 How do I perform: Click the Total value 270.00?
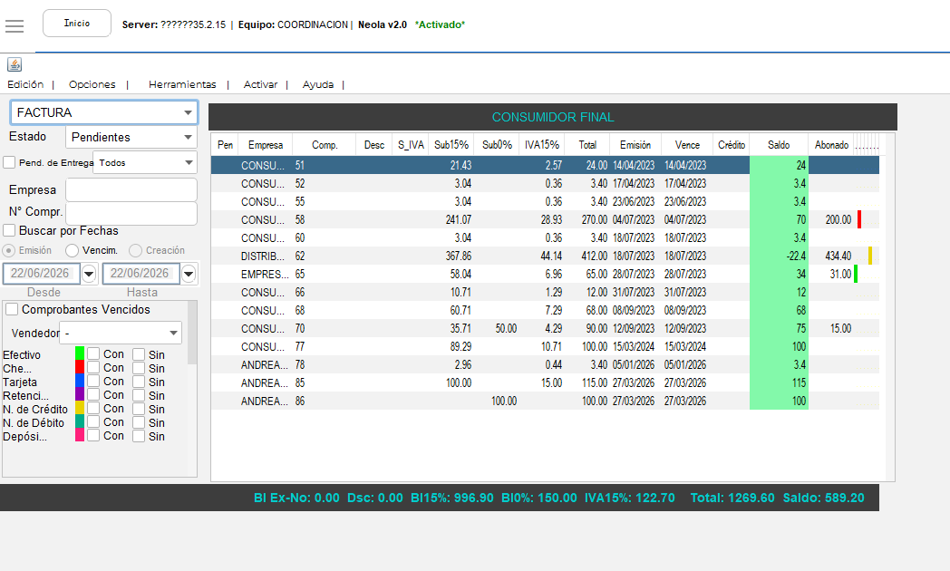(595, 220)
